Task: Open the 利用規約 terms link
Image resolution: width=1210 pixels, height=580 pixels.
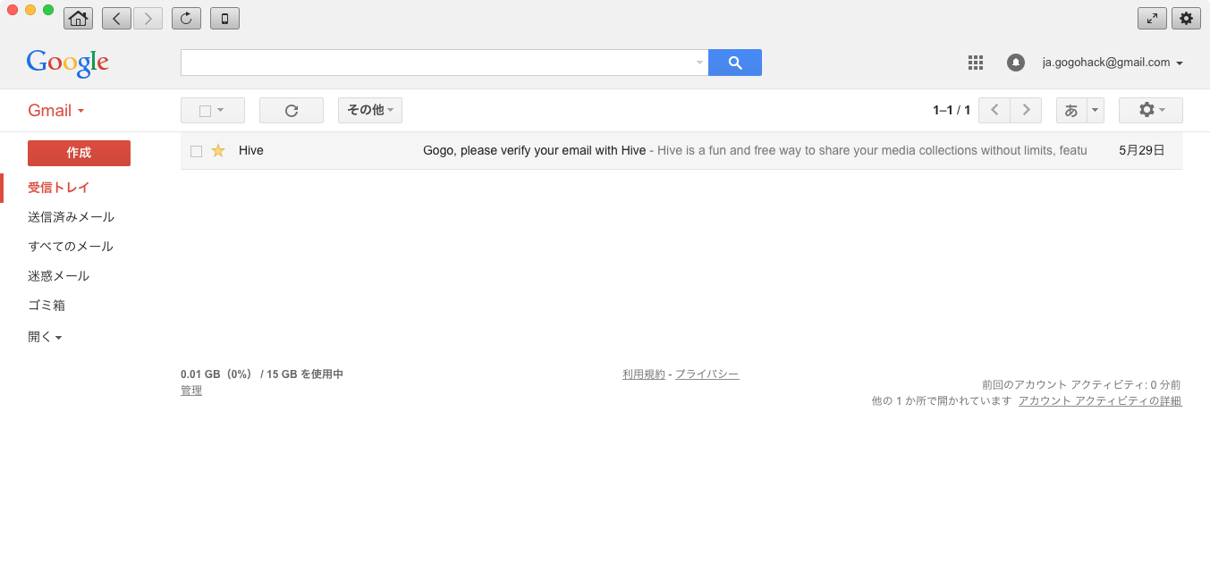Action: pos(644,374)
